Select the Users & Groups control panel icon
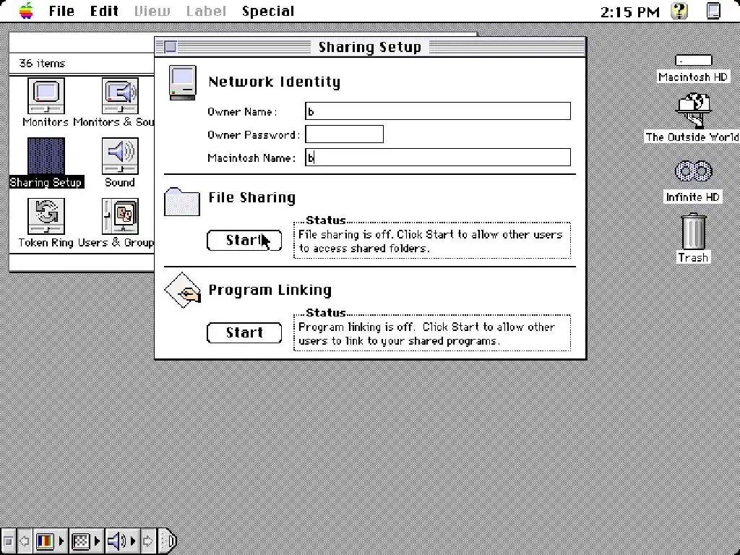Screen dimensions: 740x555 pyautogui.click(x=120, y=216)
